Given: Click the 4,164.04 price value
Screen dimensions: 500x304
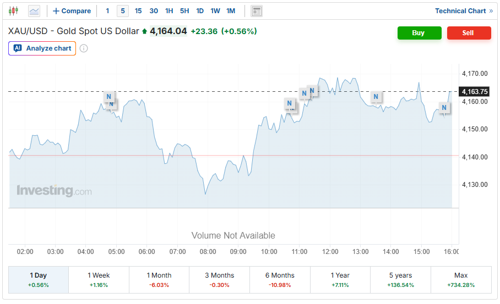Looking at the screenshot, I should point(169,31).
